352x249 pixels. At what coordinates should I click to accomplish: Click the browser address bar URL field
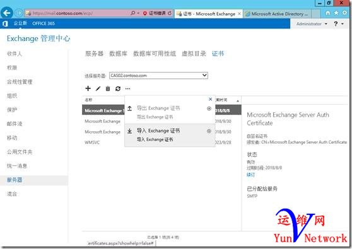coord(78,13)
